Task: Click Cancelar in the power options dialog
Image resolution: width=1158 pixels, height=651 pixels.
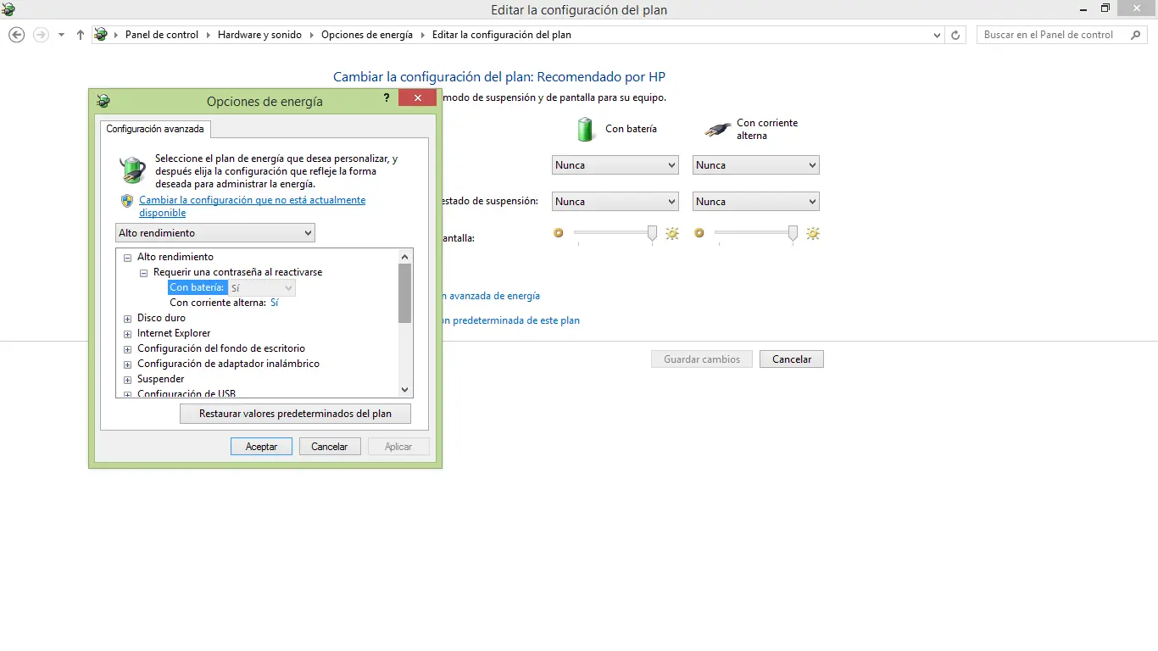Action: click(x=330, y=447)
